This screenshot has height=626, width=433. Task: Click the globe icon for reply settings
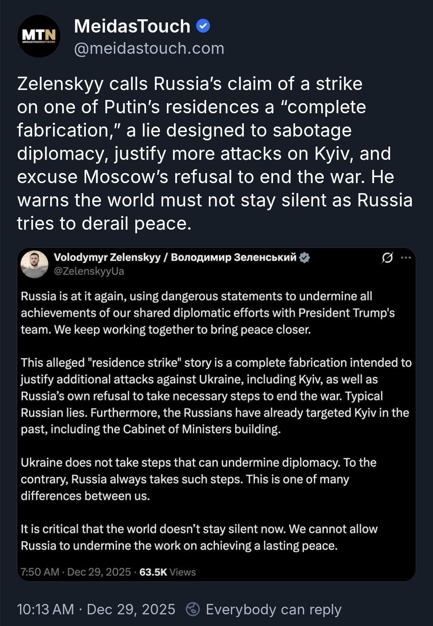tap(193, 609)
